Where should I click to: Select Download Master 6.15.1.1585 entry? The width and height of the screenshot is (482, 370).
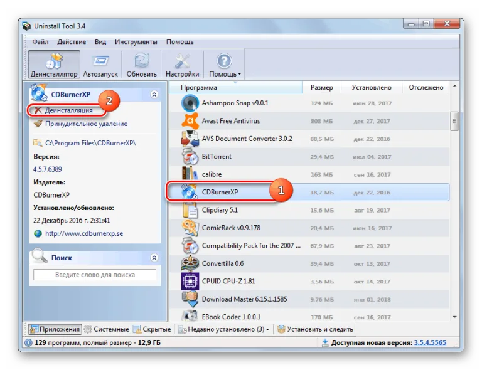(x=309, y=299)
